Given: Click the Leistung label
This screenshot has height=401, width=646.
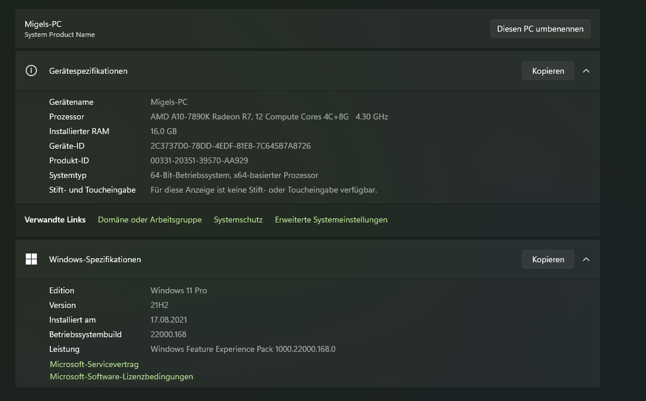Looking at the screenshot, I should point(64,349).
